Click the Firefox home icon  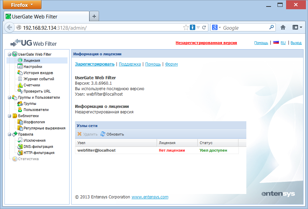[283, 27]
